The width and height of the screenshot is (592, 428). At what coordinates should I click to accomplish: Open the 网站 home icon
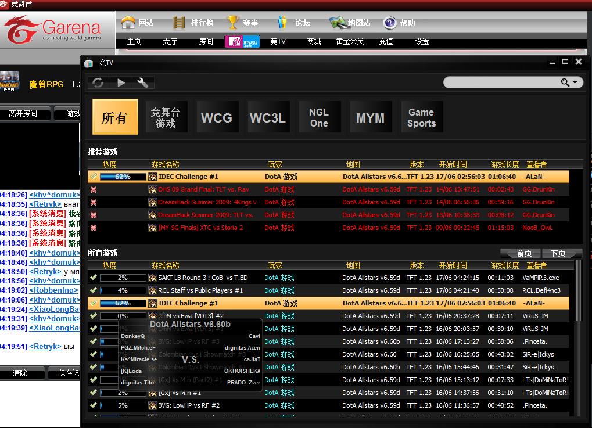click(128, 23)
